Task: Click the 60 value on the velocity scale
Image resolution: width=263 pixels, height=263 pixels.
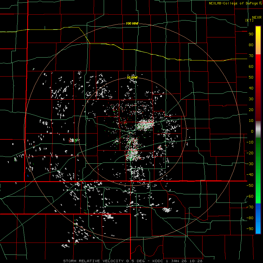Action: pyautogui.click(x=251, y=67)
